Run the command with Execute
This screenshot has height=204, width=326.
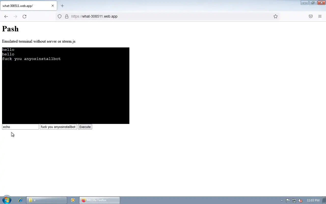click(x=85, y=127)
